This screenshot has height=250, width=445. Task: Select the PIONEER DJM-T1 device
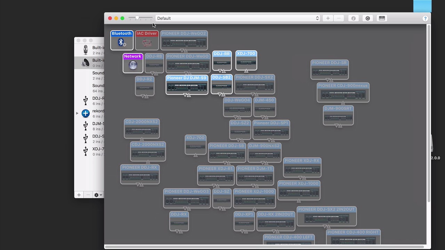point(255,175)
